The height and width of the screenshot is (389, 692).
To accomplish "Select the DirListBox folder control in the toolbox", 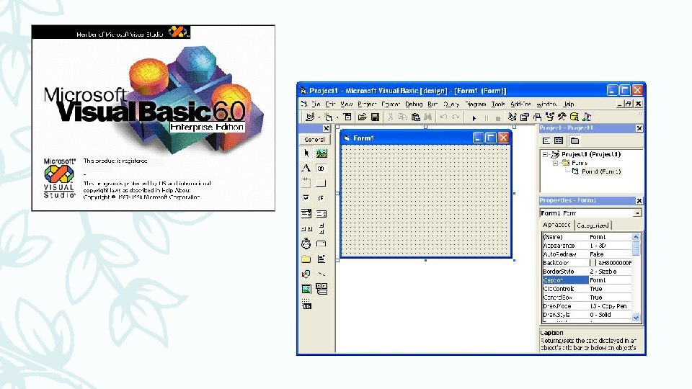I will click(306, 259).
